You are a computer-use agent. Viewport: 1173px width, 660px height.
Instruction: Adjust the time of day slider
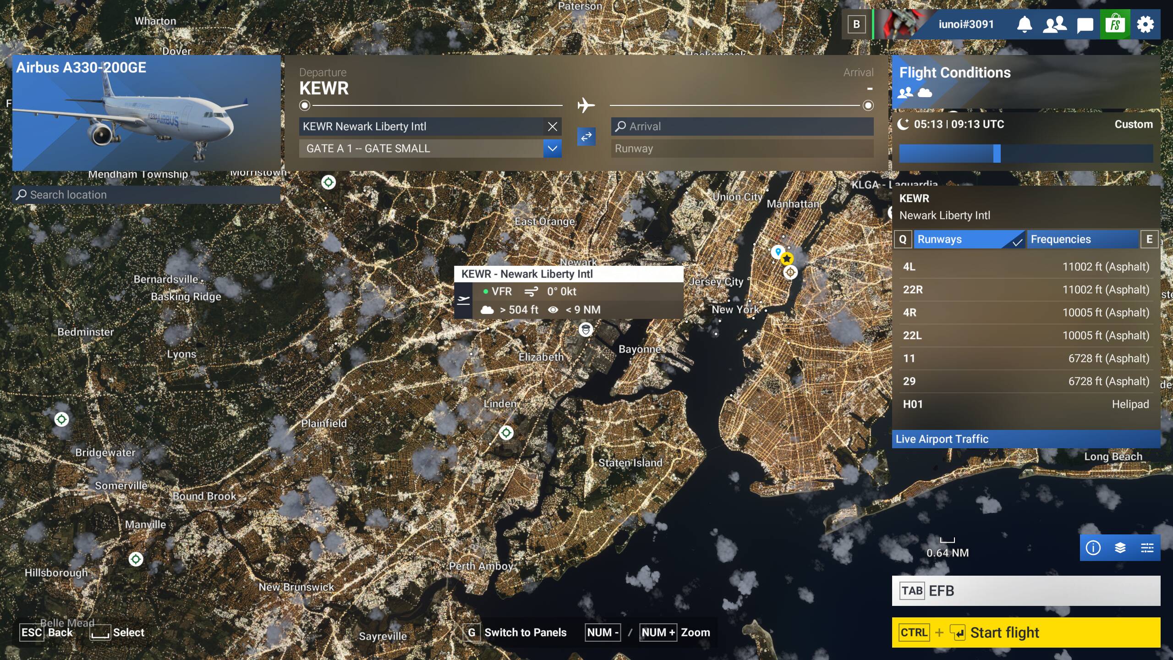pos(997,154)
